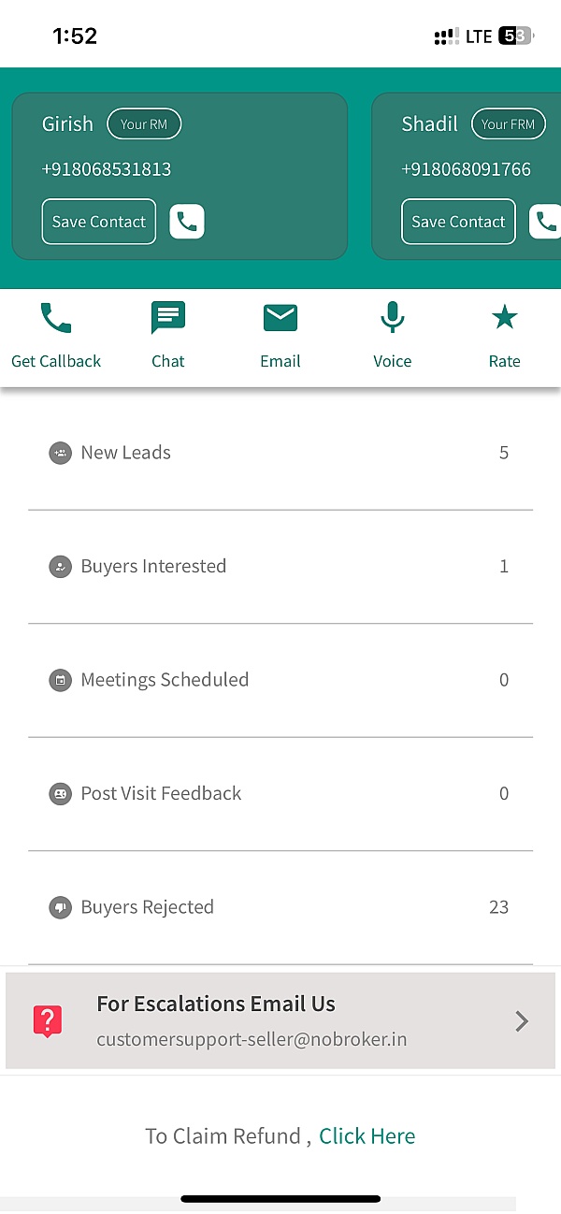Image resolution: width=561 pixels, height=1214 pixels.
Task: Click Here to claim refund
Action: pos(367,1136)
